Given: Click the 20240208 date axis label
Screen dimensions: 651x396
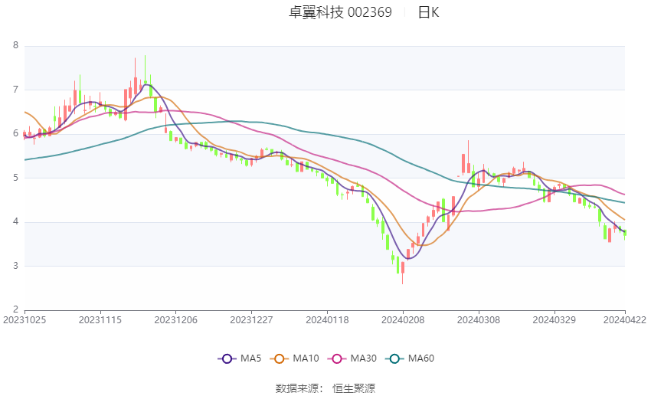Looking at the screenshot, I should 403,320.
